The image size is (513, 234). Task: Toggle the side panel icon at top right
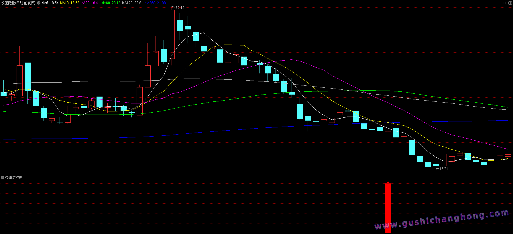pyautogui.click(x=510, y=3)
